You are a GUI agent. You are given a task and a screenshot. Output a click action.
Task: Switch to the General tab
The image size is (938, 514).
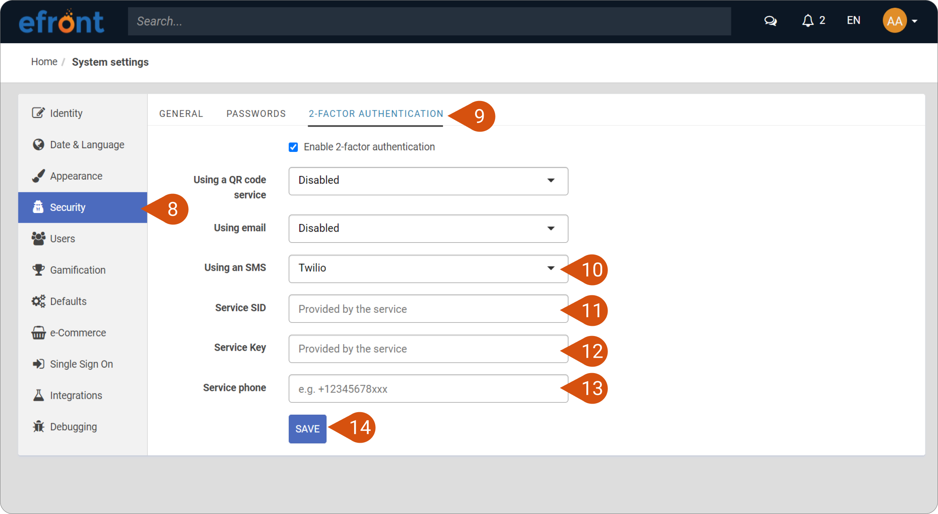(181, 114)
